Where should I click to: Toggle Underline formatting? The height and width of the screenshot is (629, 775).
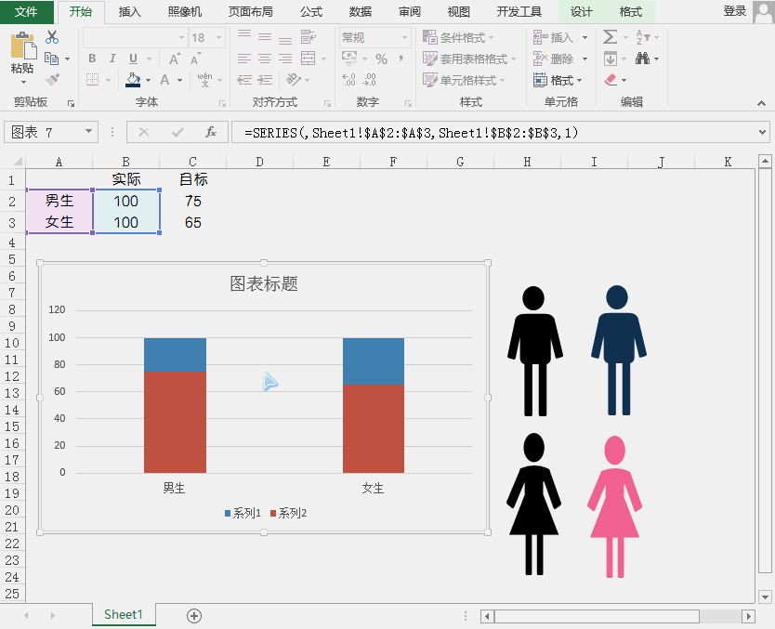[133, 59]
